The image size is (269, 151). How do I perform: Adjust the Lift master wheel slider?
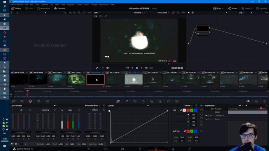(x=21, y=132)
